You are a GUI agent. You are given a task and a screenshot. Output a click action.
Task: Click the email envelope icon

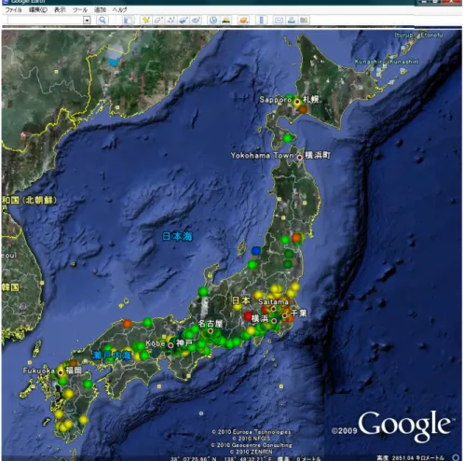[279, 21]
